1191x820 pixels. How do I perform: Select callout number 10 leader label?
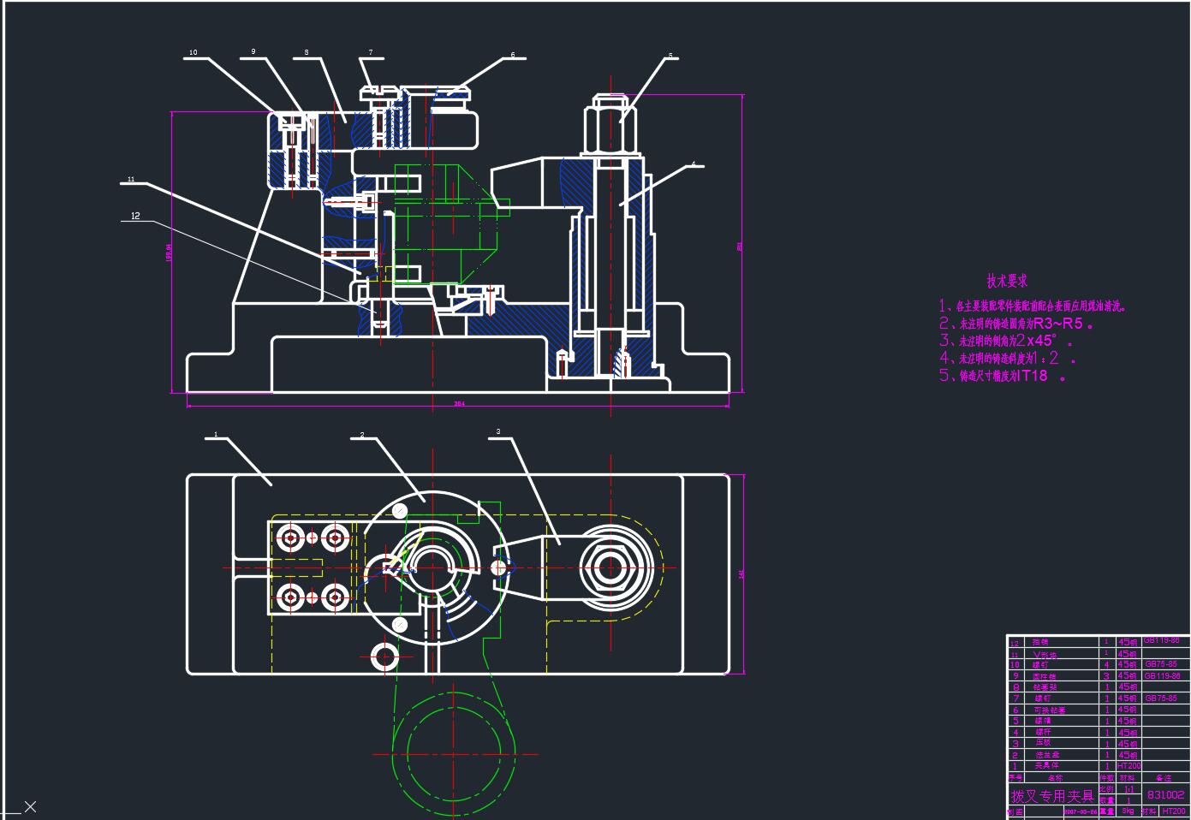click(194, 53)
